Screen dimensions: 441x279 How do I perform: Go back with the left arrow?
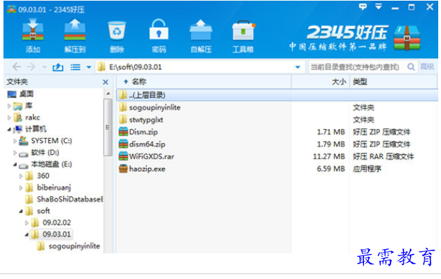[17, 67]
